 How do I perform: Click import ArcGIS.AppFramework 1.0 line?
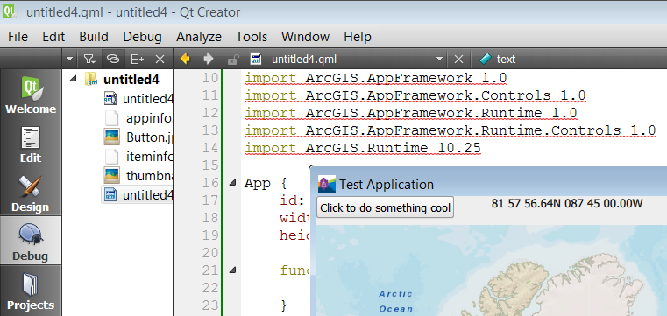pos(376,78)
